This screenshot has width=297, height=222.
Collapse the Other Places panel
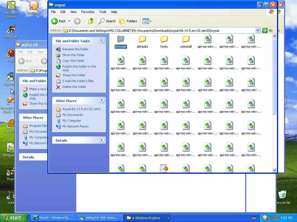coord(102,100)
